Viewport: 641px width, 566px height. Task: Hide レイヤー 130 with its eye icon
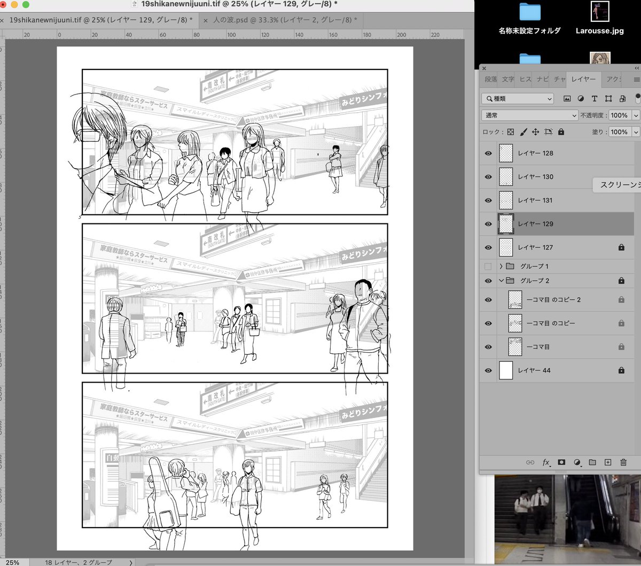[x=488, y=177]
